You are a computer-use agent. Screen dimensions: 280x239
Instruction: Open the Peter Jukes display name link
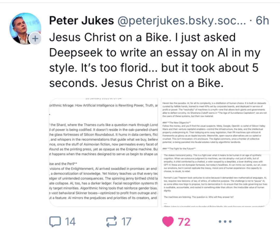pyautogui.click(x=81, y=21)
